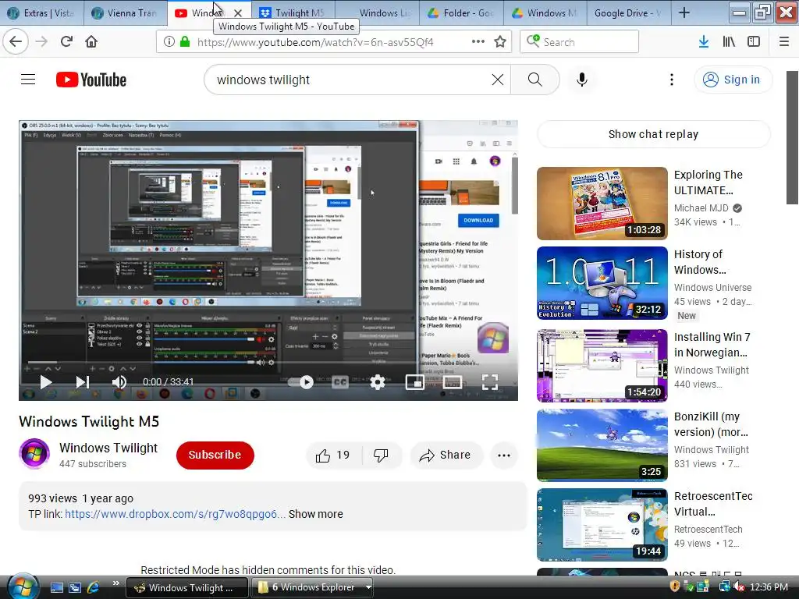Open the Firefox downloads panel
Screen dimensions: 799x599
click(704, 42)
